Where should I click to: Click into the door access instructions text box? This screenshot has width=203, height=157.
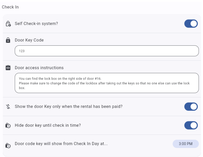tap(107, 83)
